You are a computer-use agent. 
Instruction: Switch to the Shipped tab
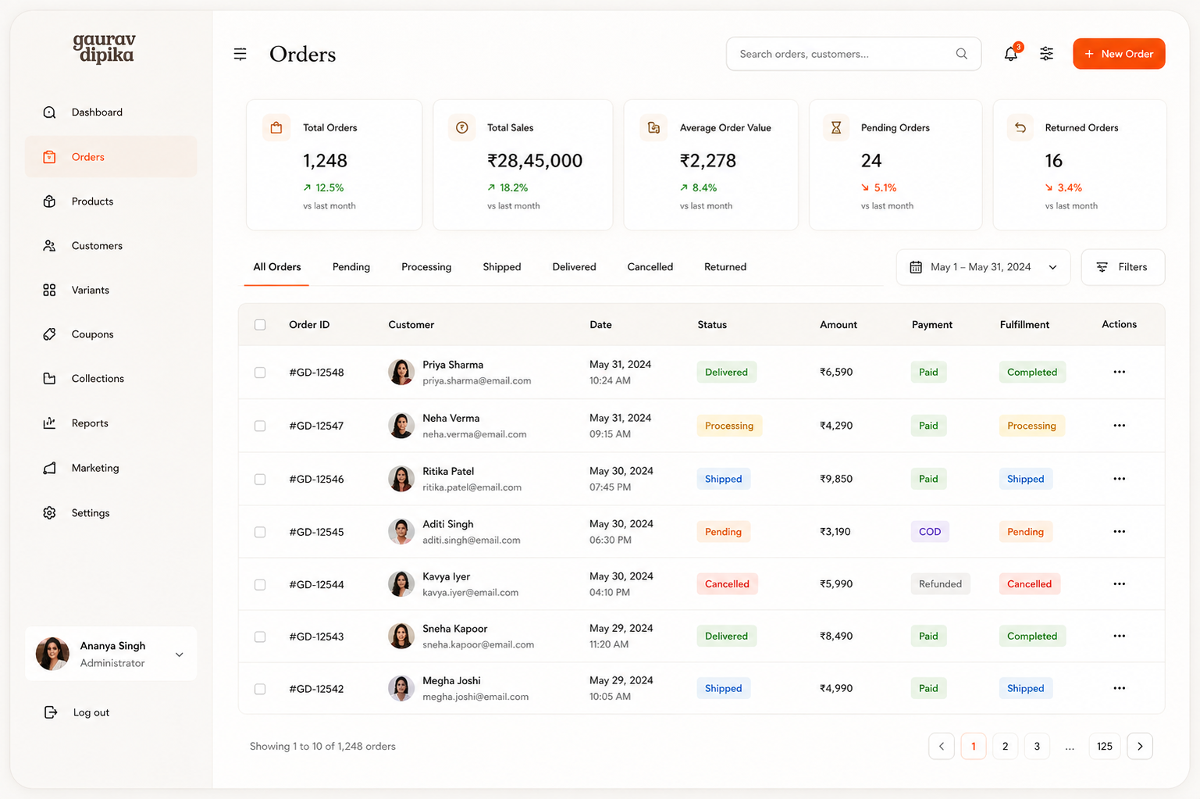[x=502, y=267]
